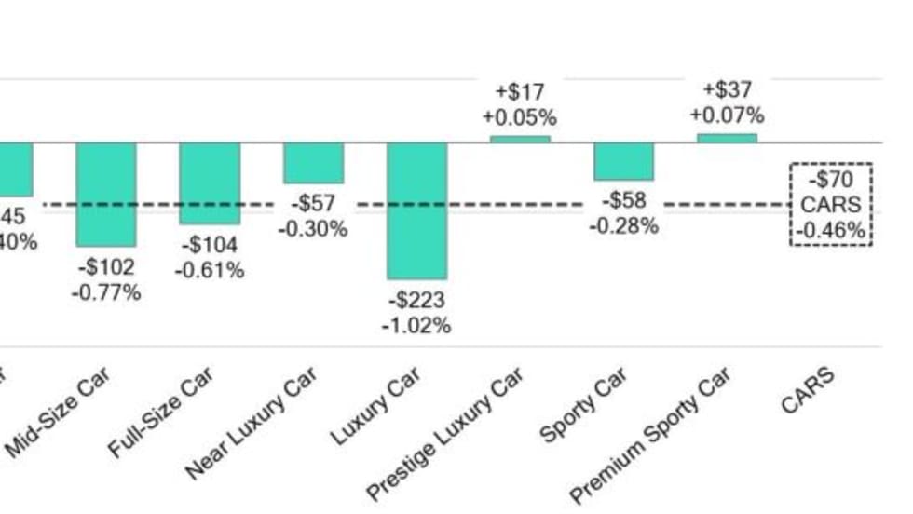913x514 pixels.
Task: Select the Premium Sporty Car axis label
Action: 651,434
